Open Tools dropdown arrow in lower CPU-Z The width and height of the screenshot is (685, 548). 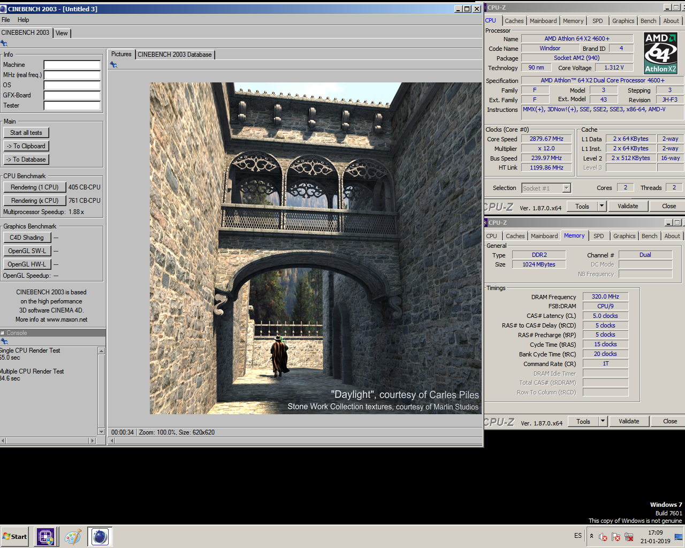pos(603,421)
